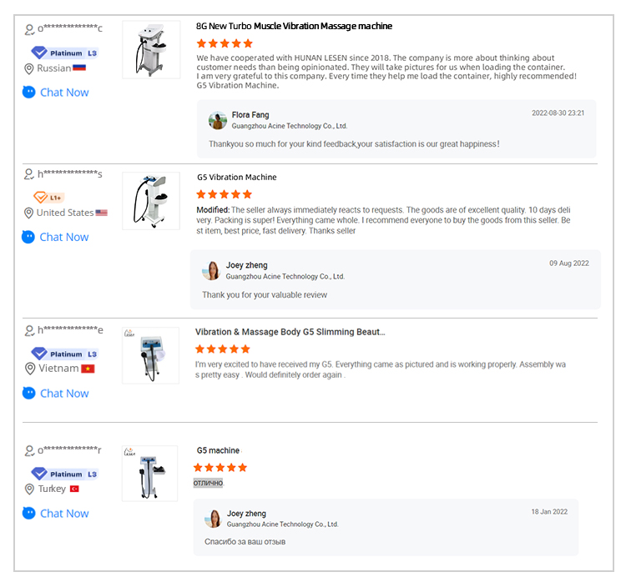
Task: Click the Vibration & Massage Body G5 title
Action: click(x=290, y=332)
